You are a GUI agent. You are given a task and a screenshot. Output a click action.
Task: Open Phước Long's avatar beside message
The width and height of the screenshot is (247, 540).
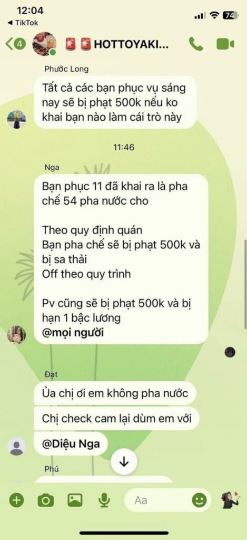point(16,120)
